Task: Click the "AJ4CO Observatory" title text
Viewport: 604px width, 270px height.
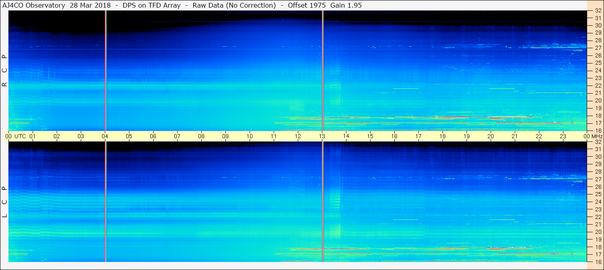Action: pos(33,6)
